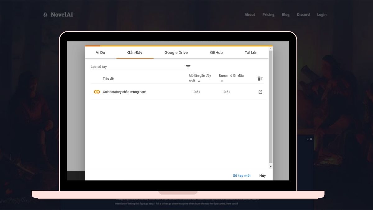
Task: Open the About link on NovelAI page
Action: (x=250, y=14)
